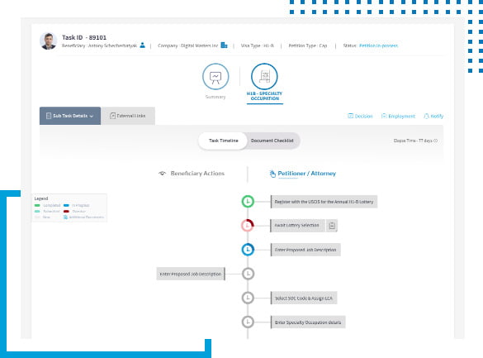Open the External Links tab
The width and height of the screenshot is (483, 358).
click(x=128, y=116)
